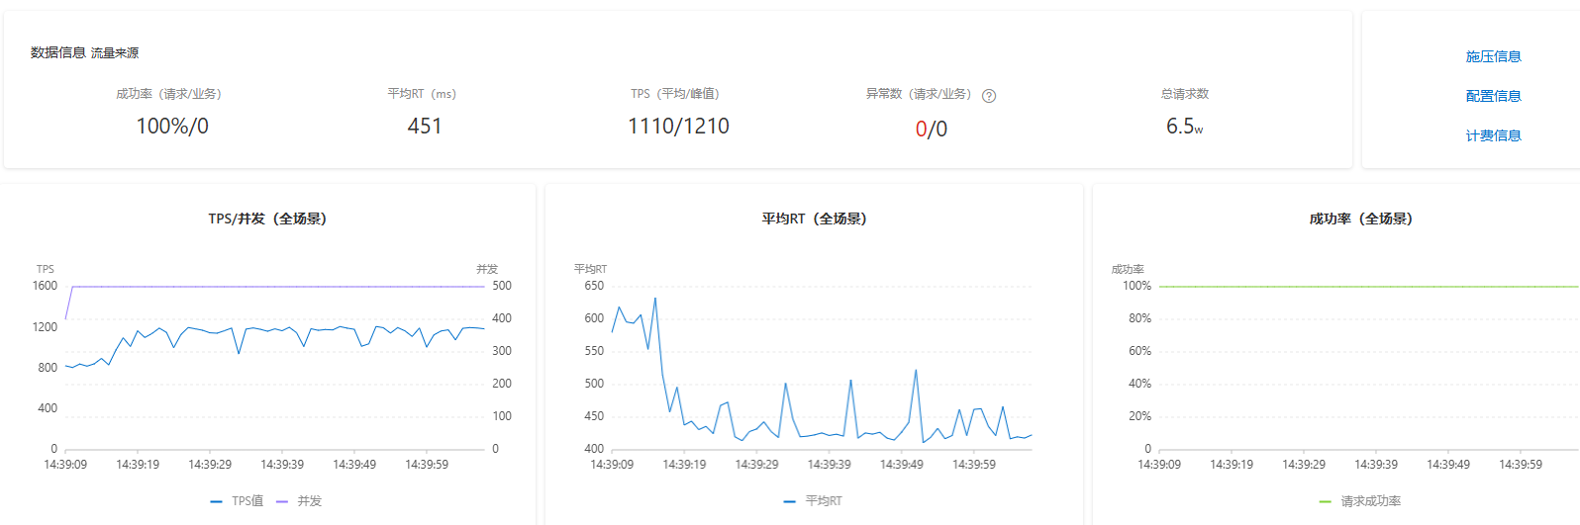Go to 计费信息
This screenshot has height=525, width=1580.
click(1493, 135)
